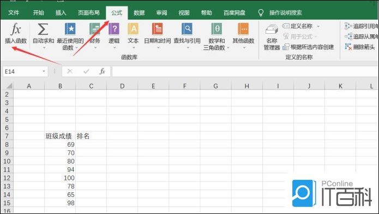Click into the formula bar input

pos(245,72)
